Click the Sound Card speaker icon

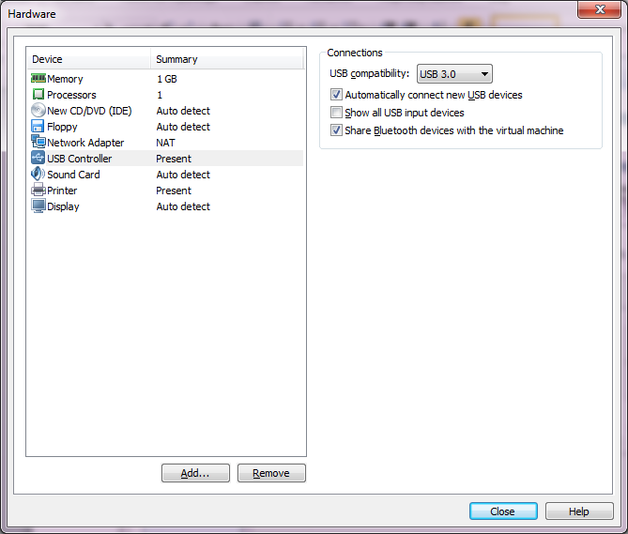tap(38, 174)
